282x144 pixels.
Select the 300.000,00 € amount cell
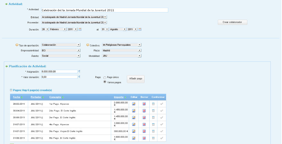tap(120, 131)
